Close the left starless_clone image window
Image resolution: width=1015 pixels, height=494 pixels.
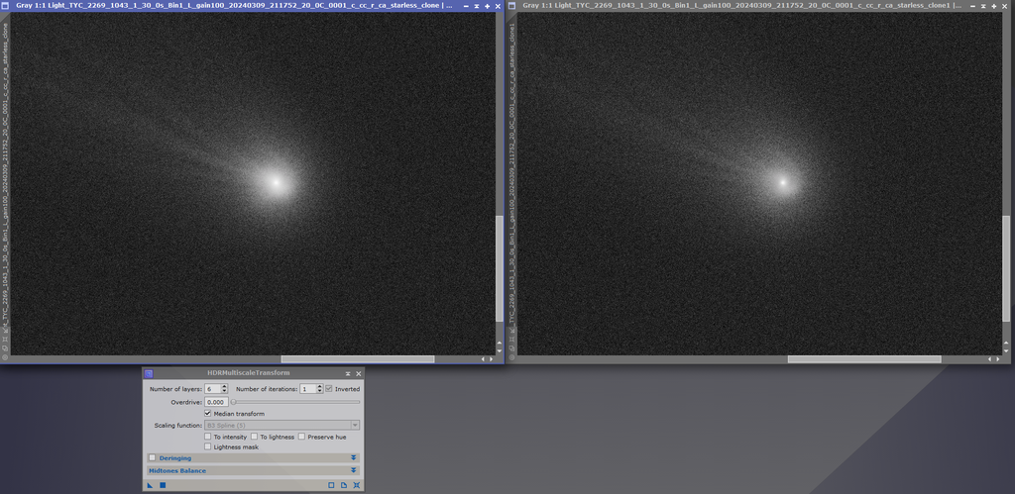coord(498,6)
